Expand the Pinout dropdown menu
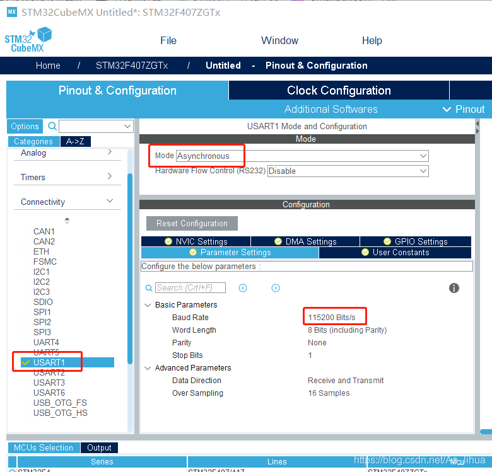 click(x=464, y=109)
